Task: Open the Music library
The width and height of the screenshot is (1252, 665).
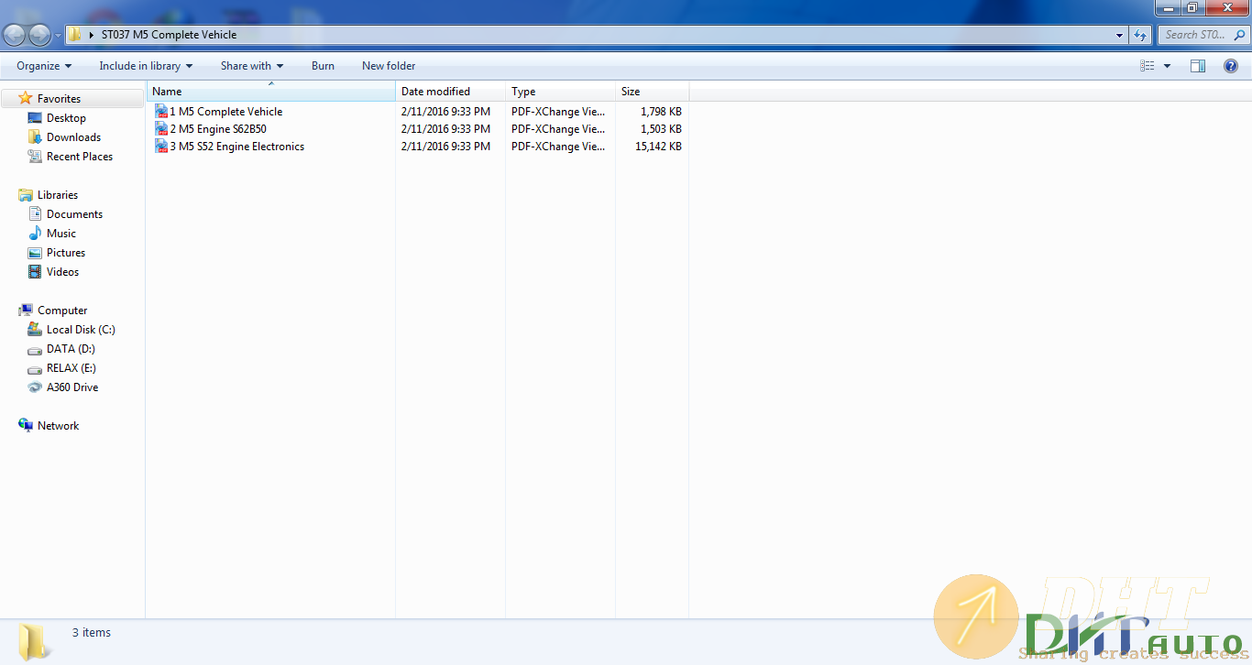Action: click(x=61, y=234)
